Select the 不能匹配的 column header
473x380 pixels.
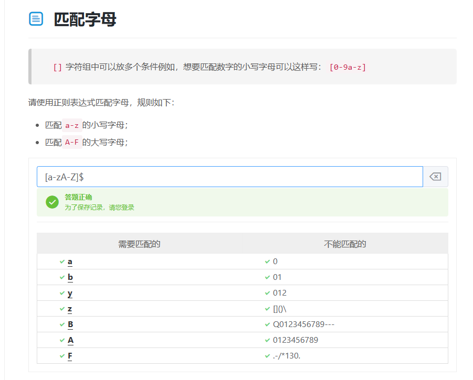pos(345,244)
